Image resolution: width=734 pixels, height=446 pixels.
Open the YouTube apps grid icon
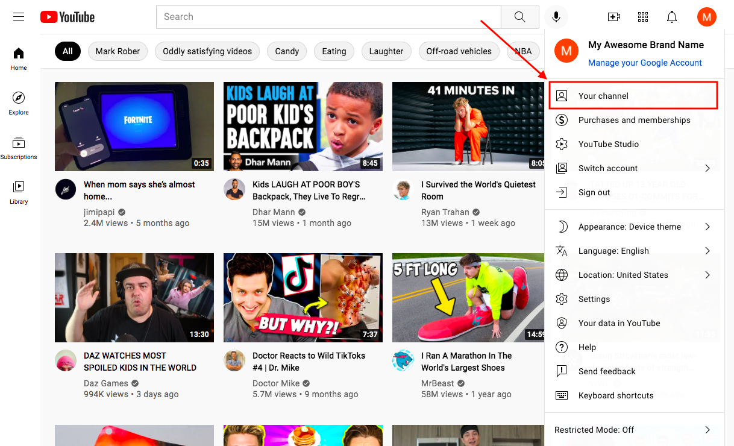pos(643,17)
